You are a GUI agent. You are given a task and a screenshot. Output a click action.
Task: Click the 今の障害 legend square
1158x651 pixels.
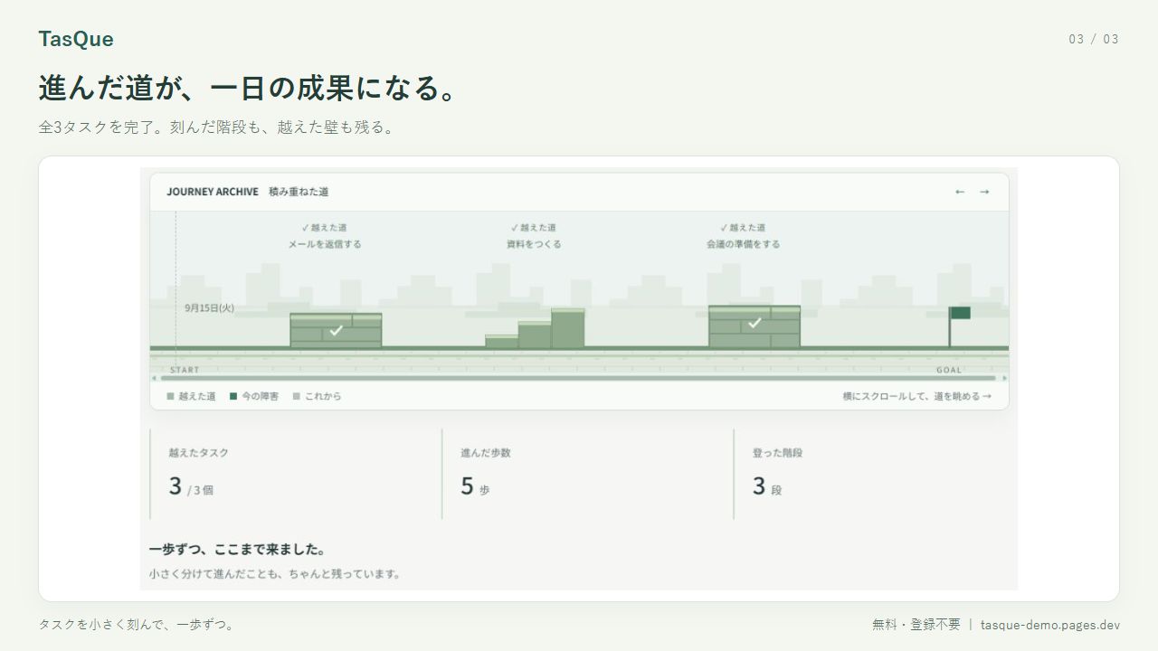point(233,396)
